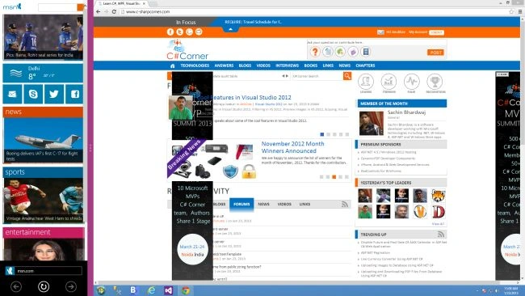The image size is (525, 296).
Task: Click the MSN search box at top
Action: [57, 7]
